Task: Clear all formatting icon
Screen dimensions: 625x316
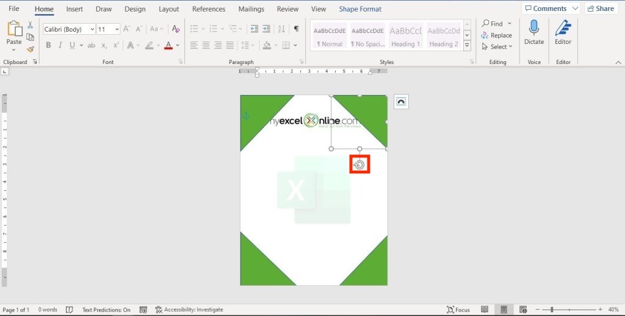Action: pos(176,29)
